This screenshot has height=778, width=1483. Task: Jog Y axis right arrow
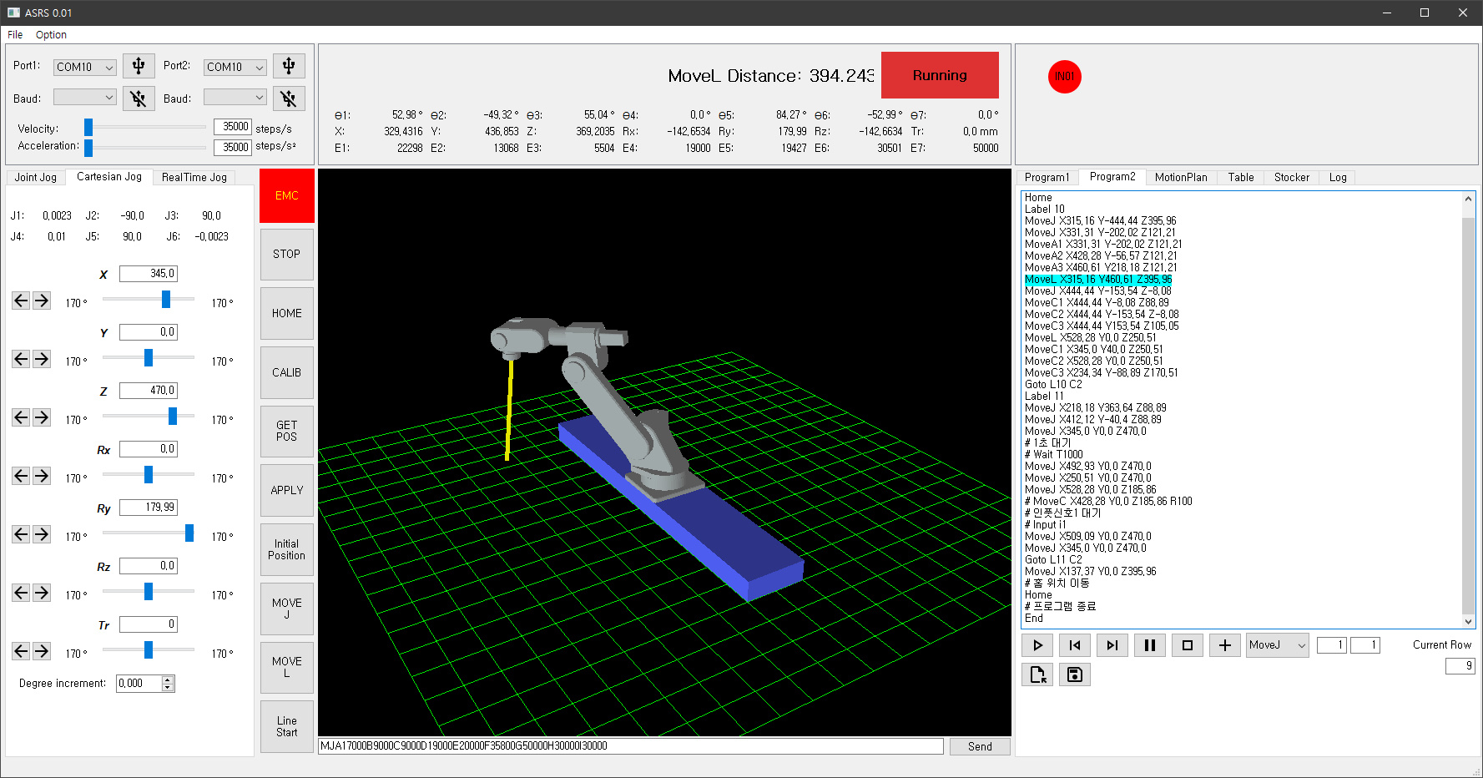pyautogui.click(x=41, y=359)
